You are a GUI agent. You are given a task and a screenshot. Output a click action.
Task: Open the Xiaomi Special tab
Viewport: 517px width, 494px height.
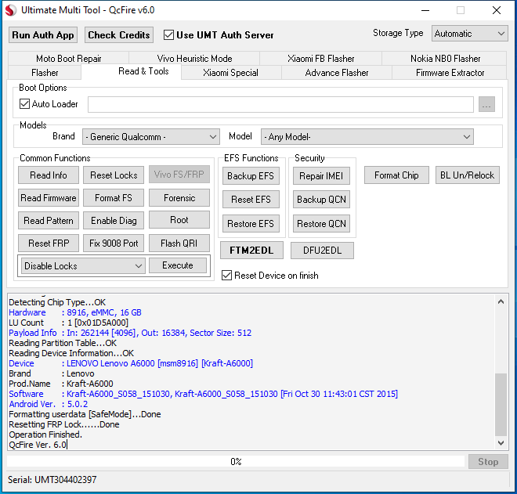click(230, 73)
